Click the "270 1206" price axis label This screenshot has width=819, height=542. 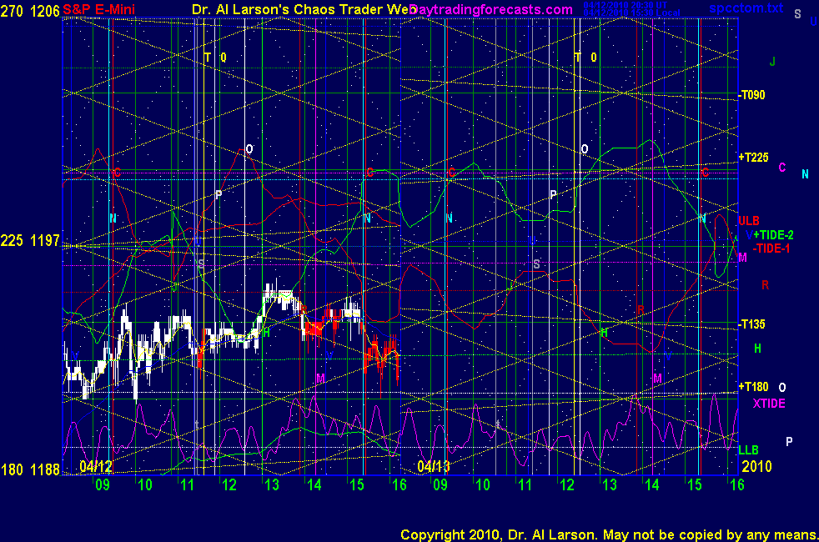(x=30, y=11)
